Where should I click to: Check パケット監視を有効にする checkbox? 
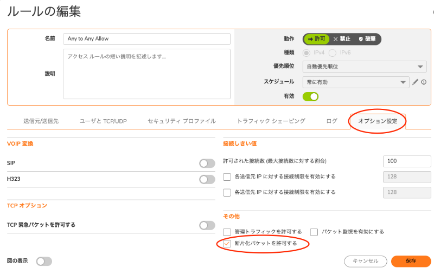314,232
